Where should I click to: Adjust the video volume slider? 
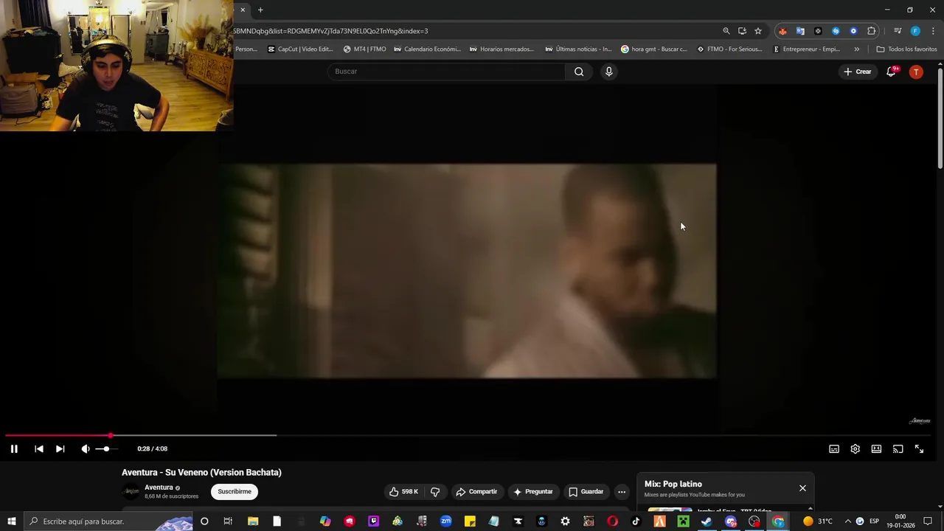(x=106, y=448)
